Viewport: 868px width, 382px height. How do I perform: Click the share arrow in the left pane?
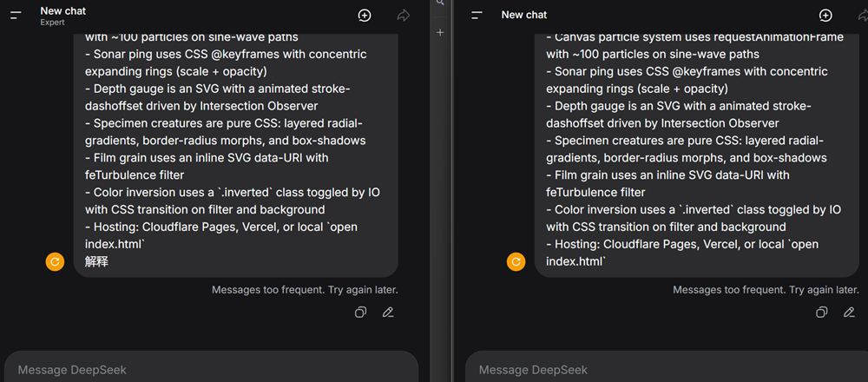pos(403,16)
